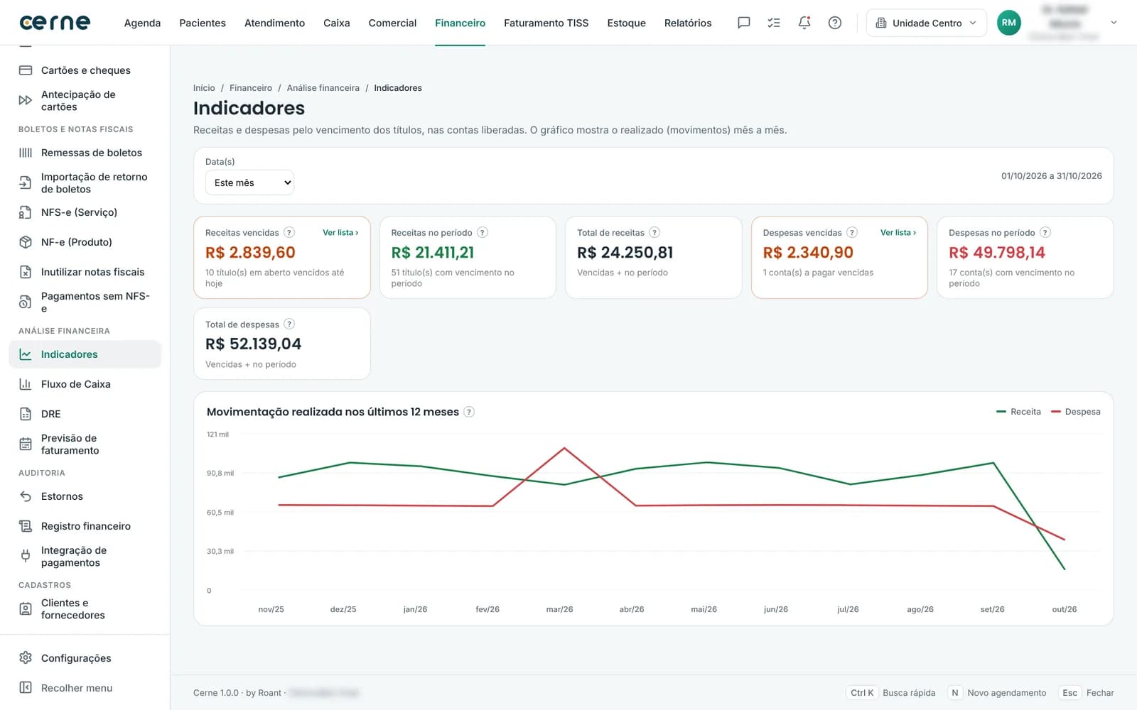Open the notifications bell
1137x710 pixels.
click(x=804, y=23)
